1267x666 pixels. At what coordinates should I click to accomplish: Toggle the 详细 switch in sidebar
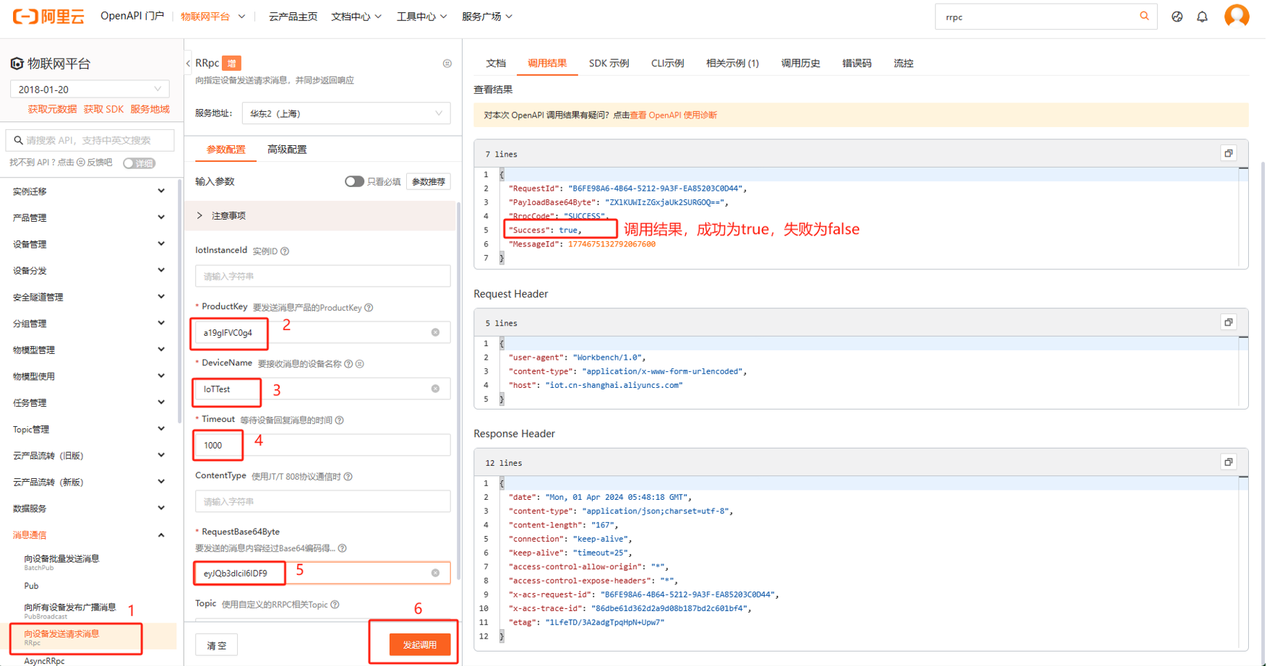click(139, 163)
